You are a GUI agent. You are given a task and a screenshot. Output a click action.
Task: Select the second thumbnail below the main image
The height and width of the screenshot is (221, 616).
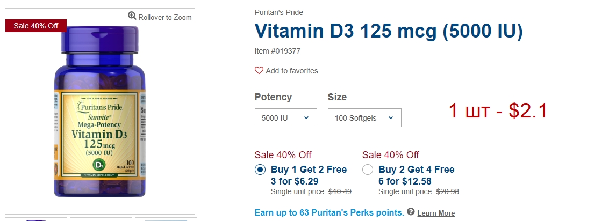click(x=101, y=219)
